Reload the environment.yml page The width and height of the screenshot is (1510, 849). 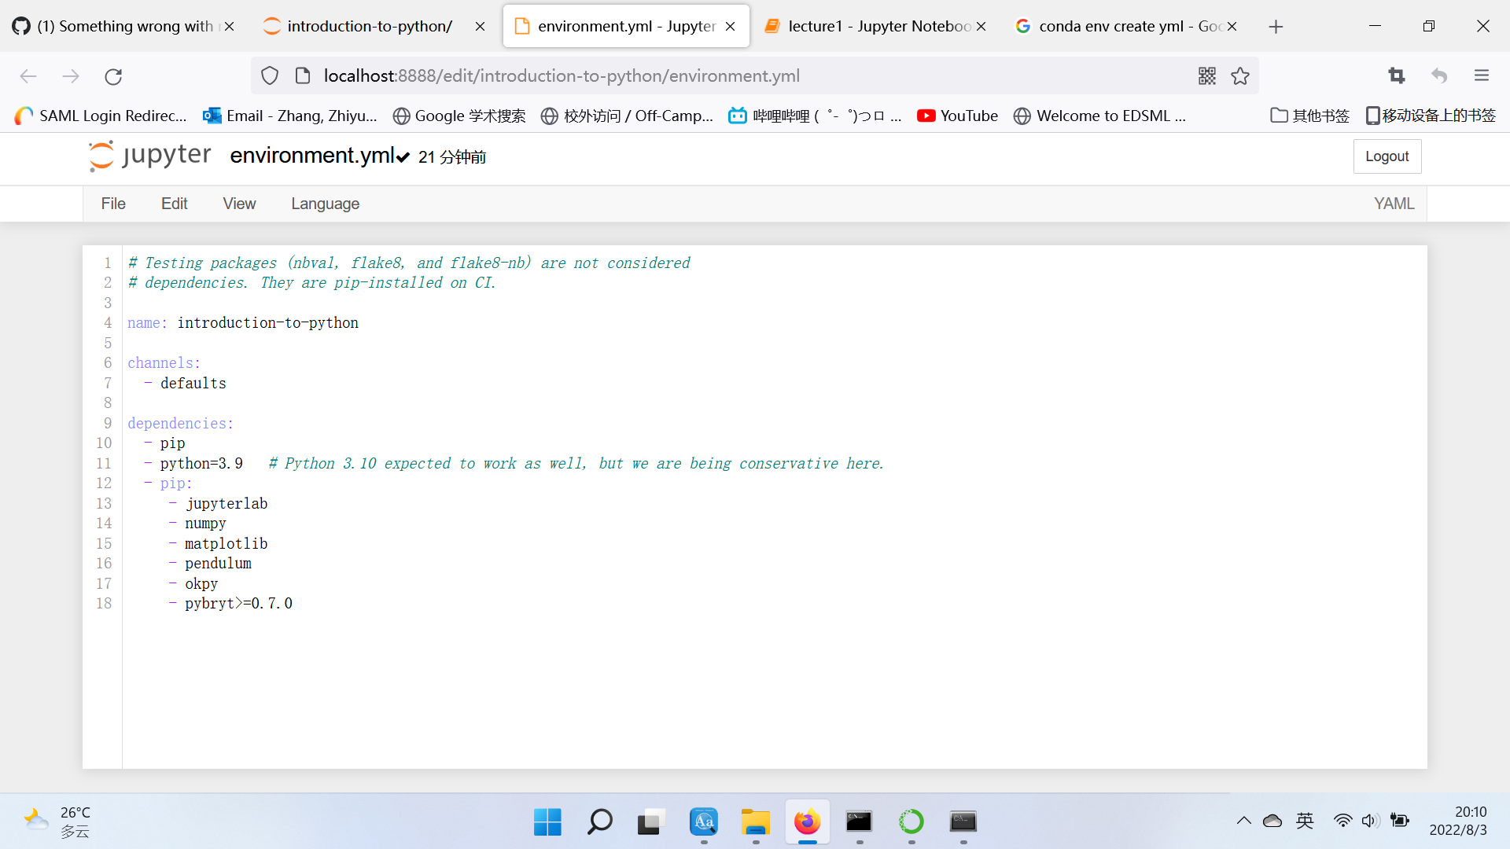pos(113,75)
